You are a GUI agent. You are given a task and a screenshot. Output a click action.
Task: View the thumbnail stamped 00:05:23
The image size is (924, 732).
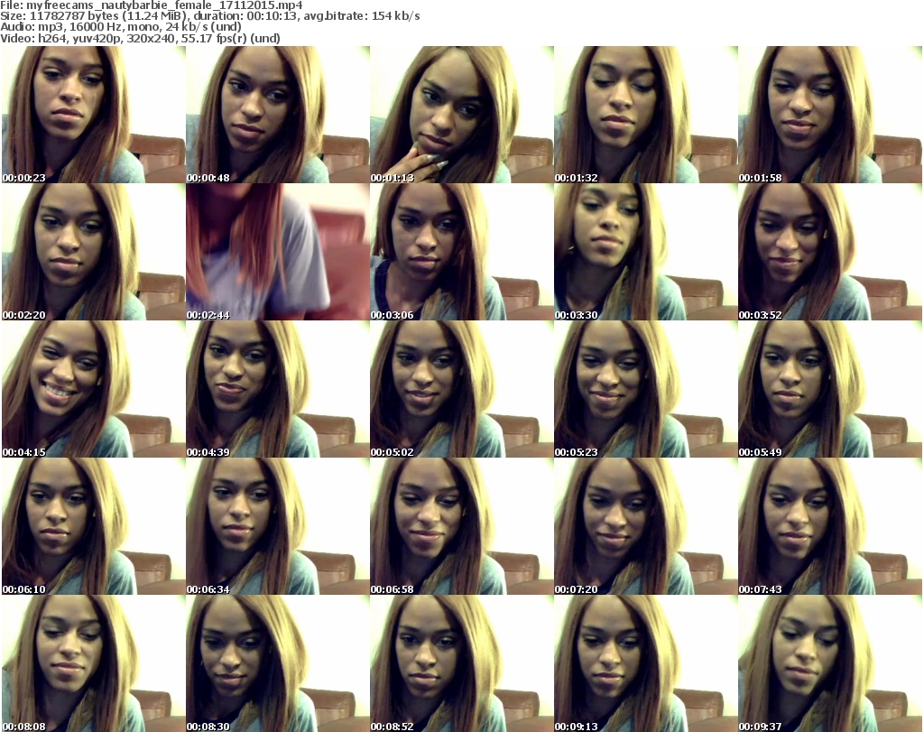pyautogui.click(x=645, y=389)
